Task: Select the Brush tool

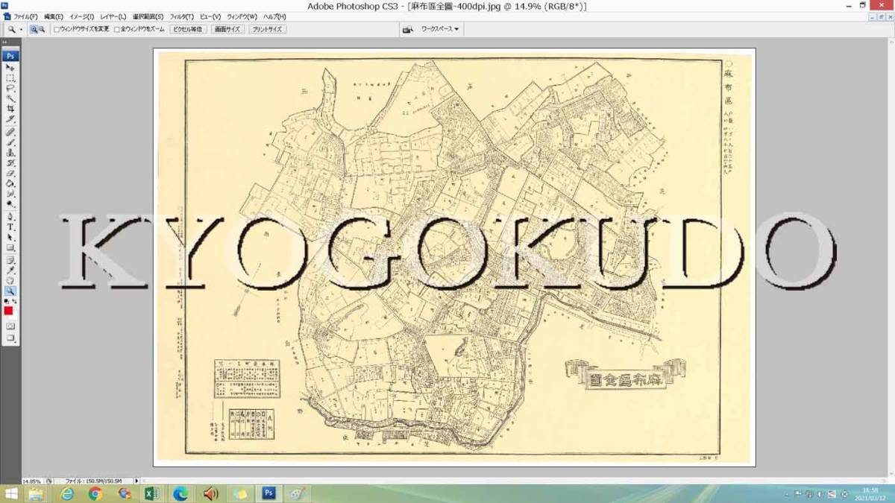Action: point(10,142)
